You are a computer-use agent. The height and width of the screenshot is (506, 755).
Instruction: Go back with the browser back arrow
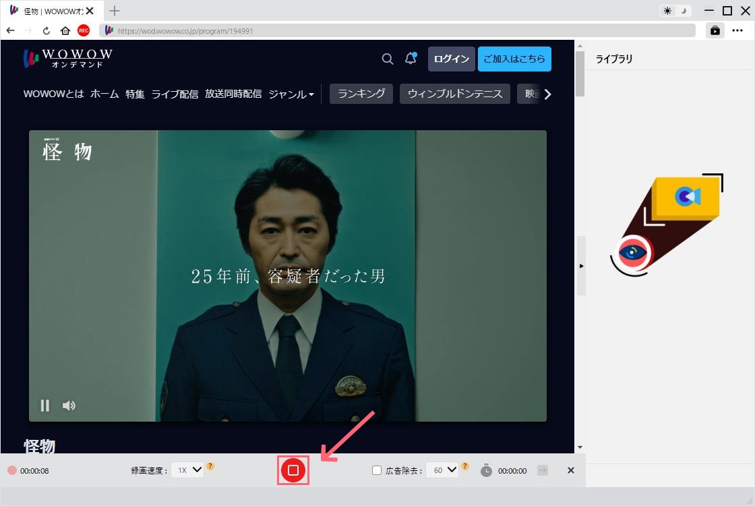pyautogui.click(x=11, y=30)
